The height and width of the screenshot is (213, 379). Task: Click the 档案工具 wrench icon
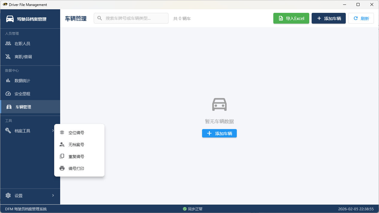click(x=8, y=131)
